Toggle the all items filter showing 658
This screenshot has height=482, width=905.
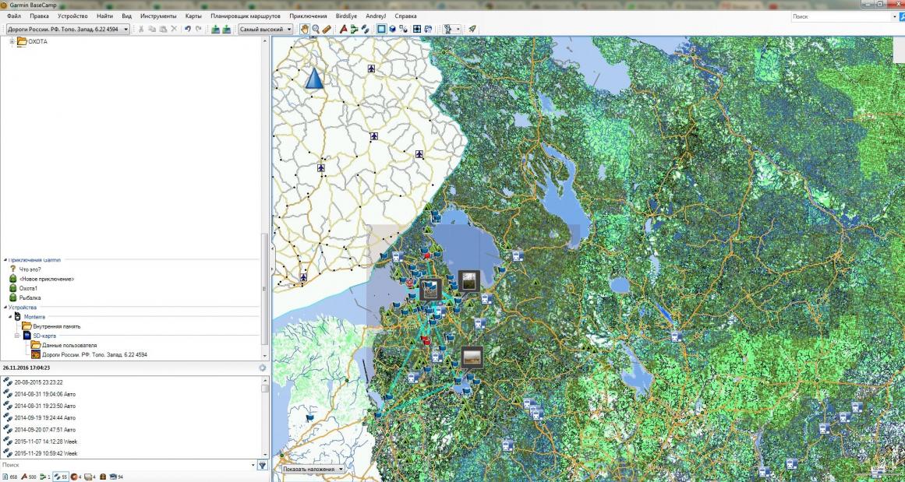point(10,476)
